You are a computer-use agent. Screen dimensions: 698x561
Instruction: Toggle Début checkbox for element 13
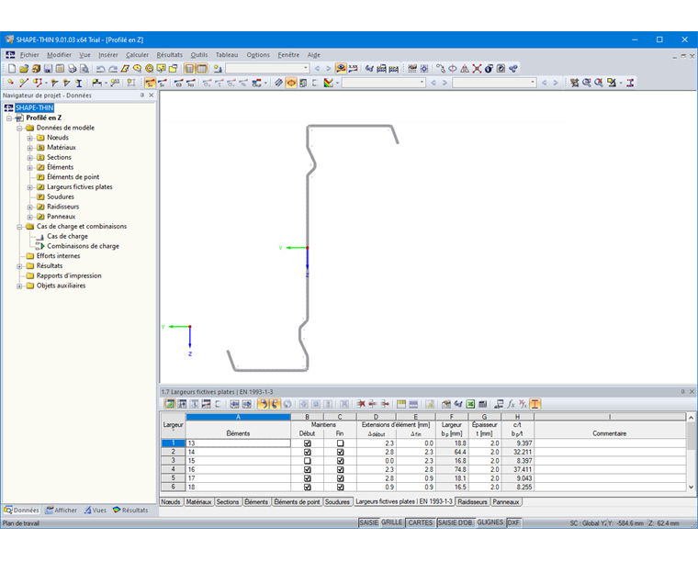(x=307, y=443)
